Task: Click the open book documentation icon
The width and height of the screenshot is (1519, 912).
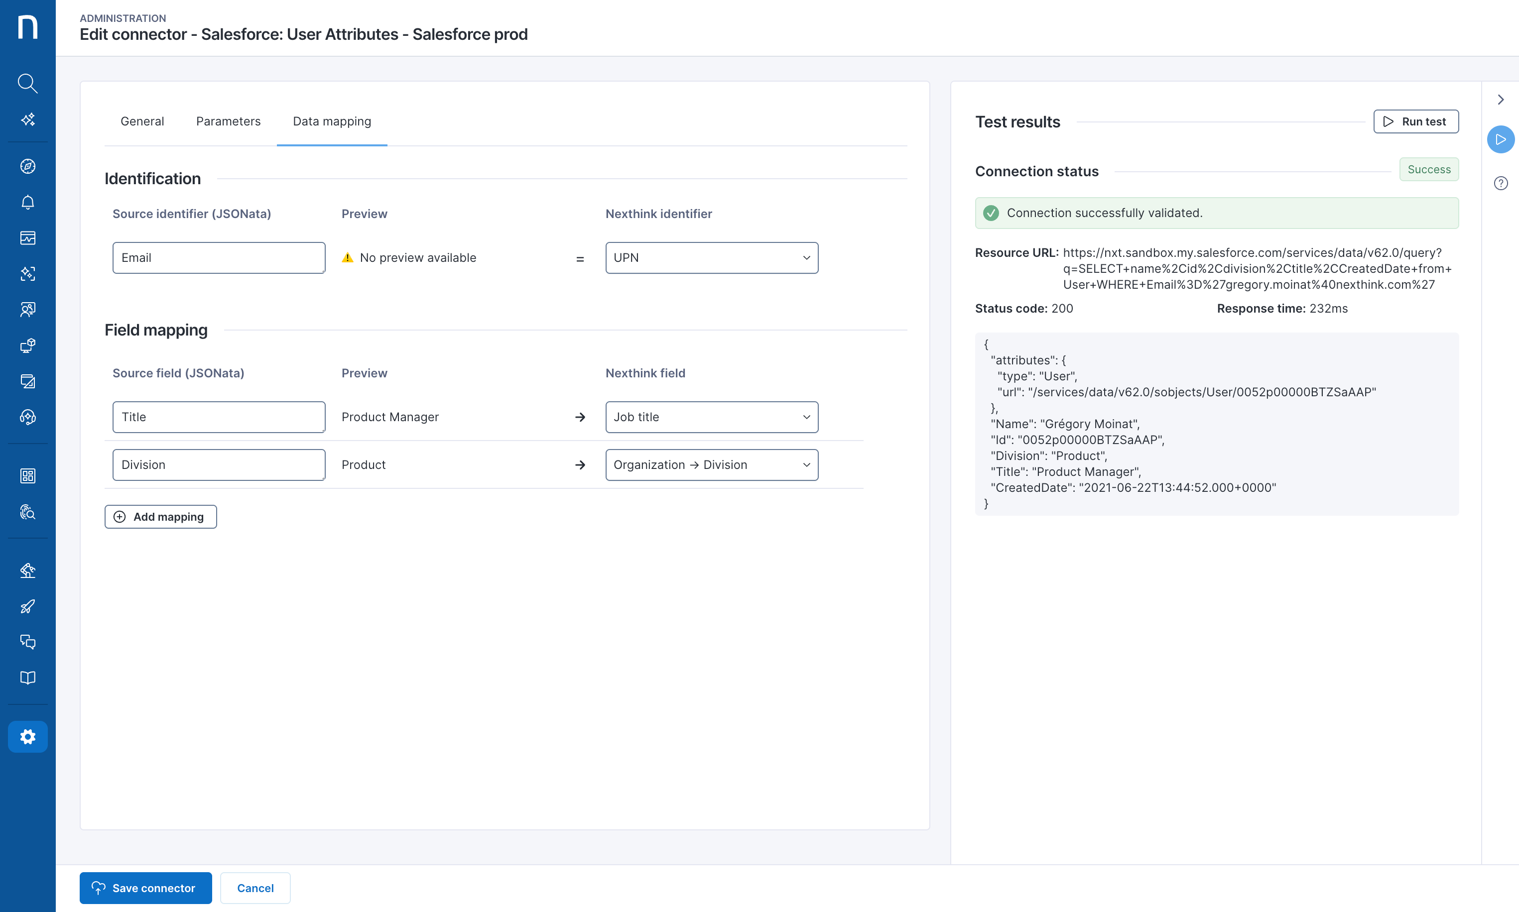Action: click(28, 678)
